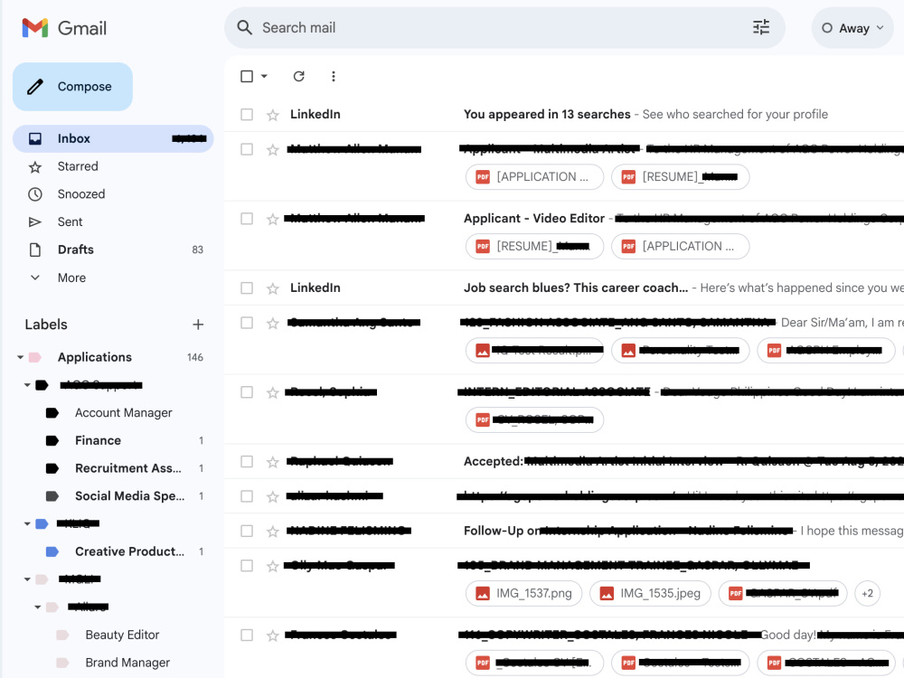Screen dimensions: 904x678
Task: Open the Finance label
Action: (98, 440)
